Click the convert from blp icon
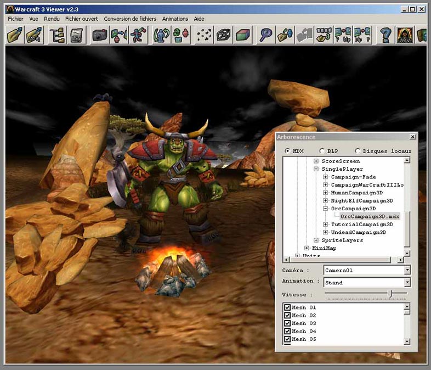431x370 pixels. [x=362, y=35]
